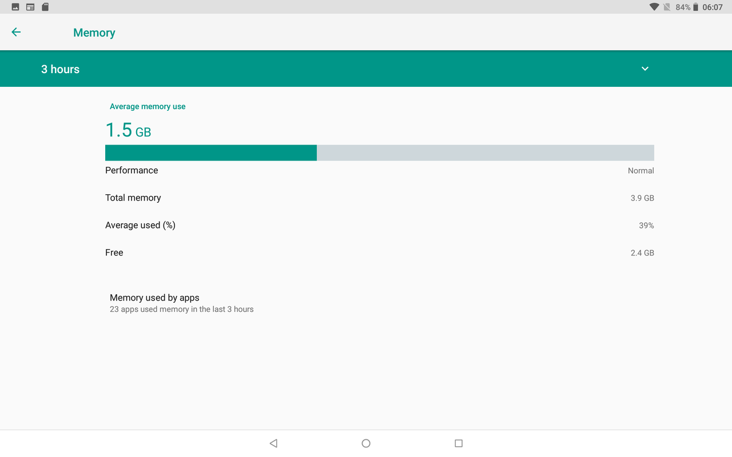Viewport: 732px width, 457px height.
Task: Select the Performance row
Action: pyautogui.click(x=366, y=170)
